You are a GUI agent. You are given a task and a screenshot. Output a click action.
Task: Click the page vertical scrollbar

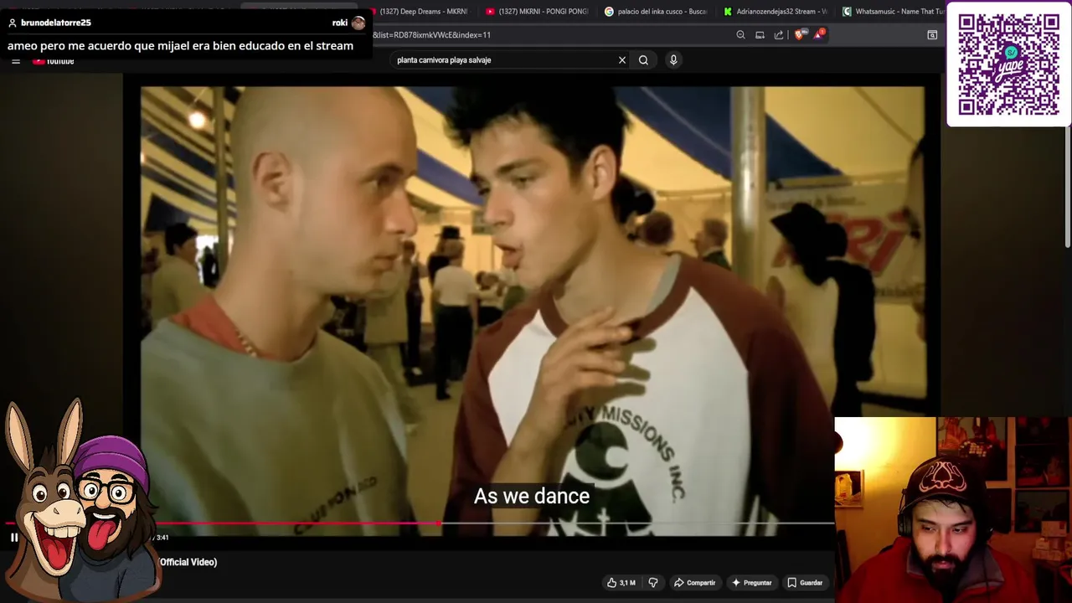pos(1066,188)
